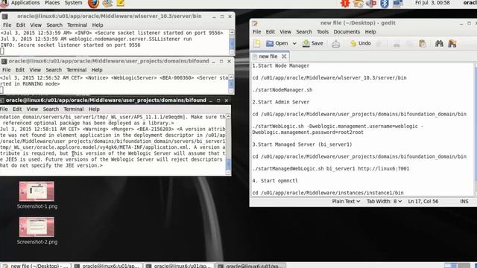Screen dimensions: 477x268
Task: Open gedit File menu
Action: pos(256,31)
